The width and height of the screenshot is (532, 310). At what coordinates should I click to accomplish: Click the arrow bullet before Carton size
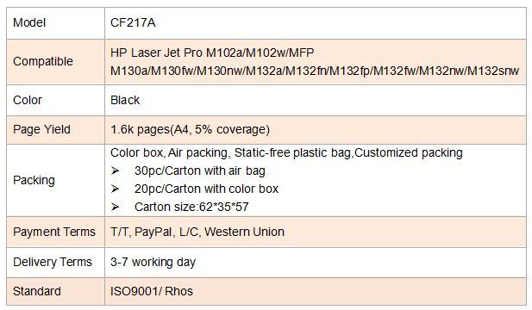[115, 207]
